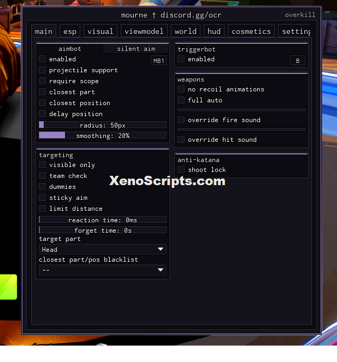This screenshot has width=337, height=362.
Task: Adjust the smoothing 20% slider
Action: (x=103, y=135)
